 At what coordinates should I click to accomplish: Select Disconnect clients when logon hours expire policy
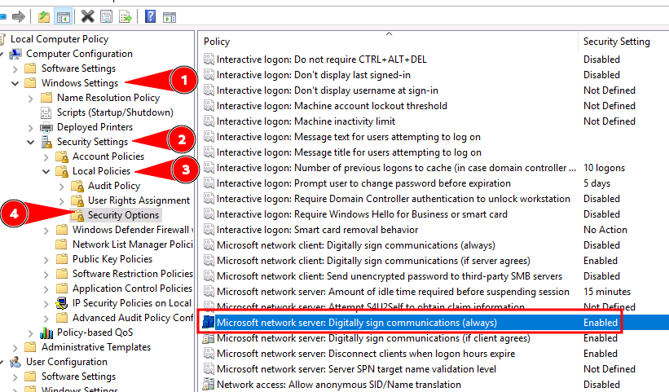point(366,354)
